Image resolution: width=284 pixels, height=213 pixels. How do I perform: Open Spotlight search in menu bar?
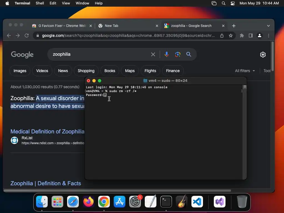coord(224,3)
